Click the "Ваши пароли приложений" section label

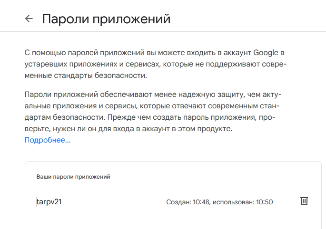73,177
